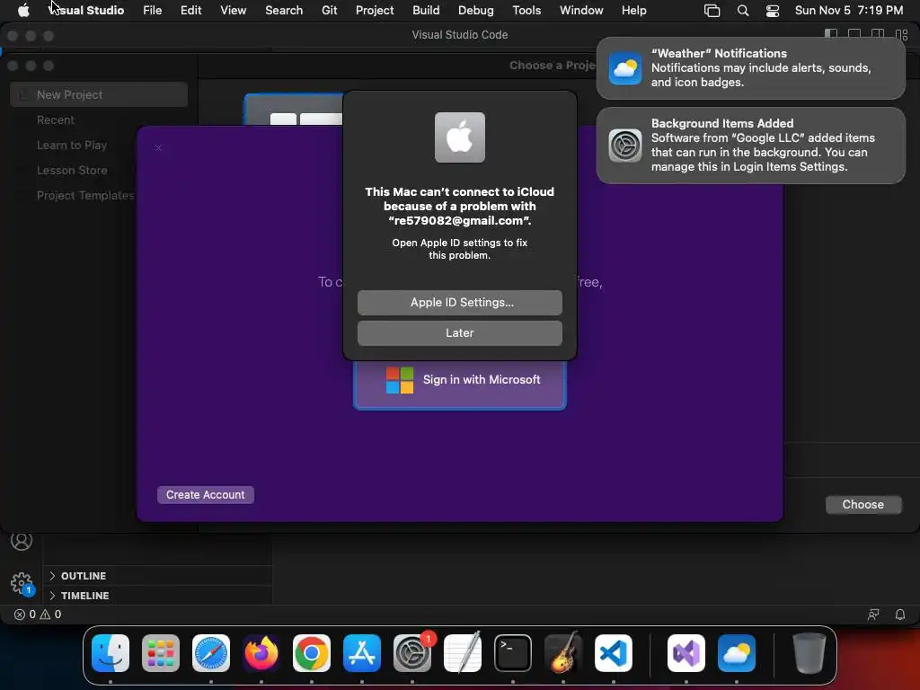Select Recent in project sidebar
The width and height of the screenshot is (920, 690).
point(56,119)
